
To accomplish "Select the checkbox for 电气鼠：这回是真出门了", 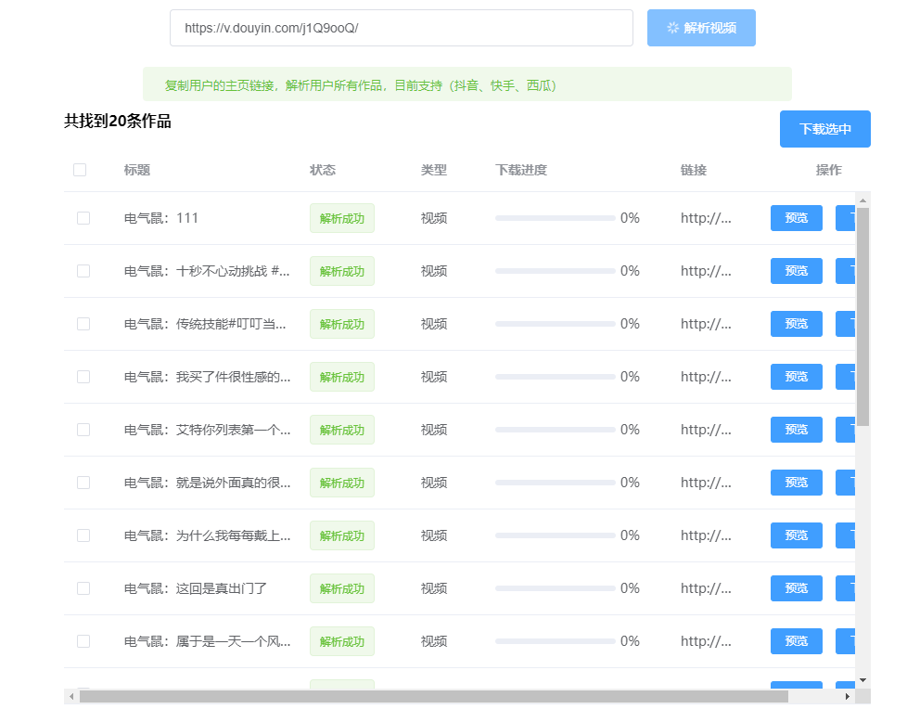I will pos(83,587).
